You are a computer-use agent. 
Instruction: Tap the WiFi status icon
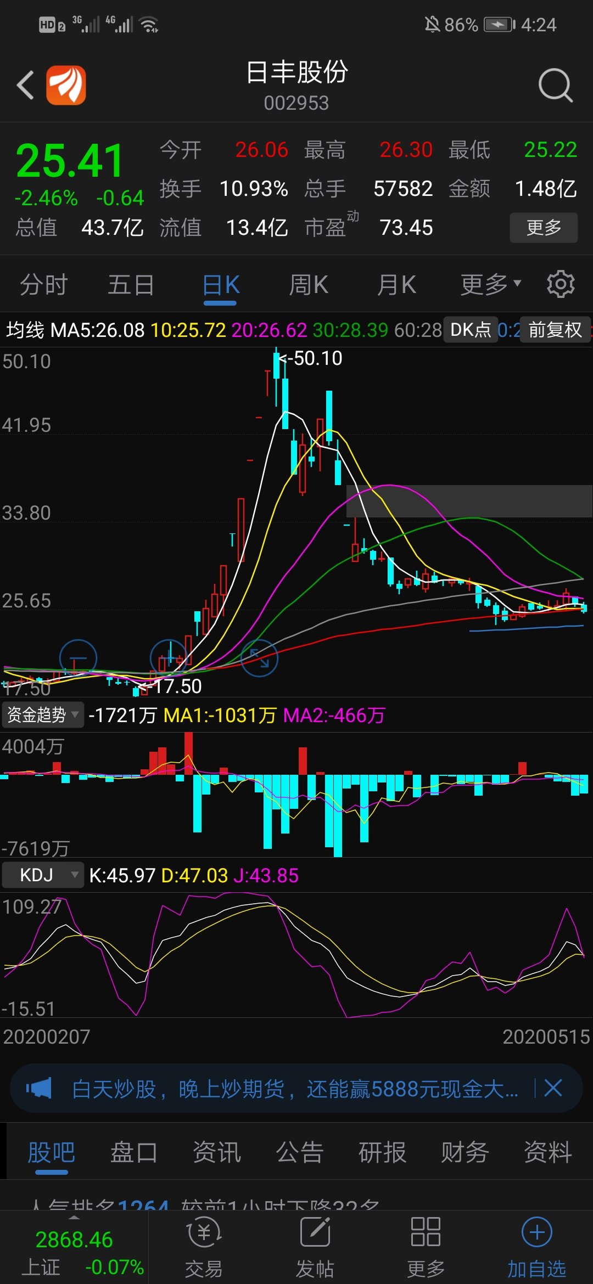[x=149, y=25]
